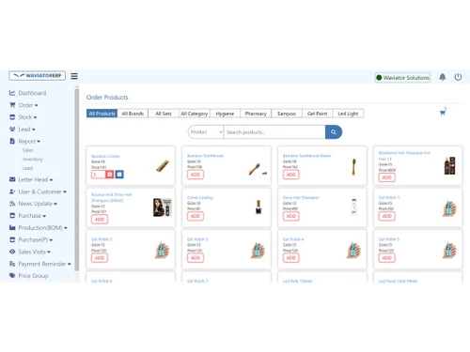Select the All Products tab
The height and width of the screenshot is (352, 470).
102,114
